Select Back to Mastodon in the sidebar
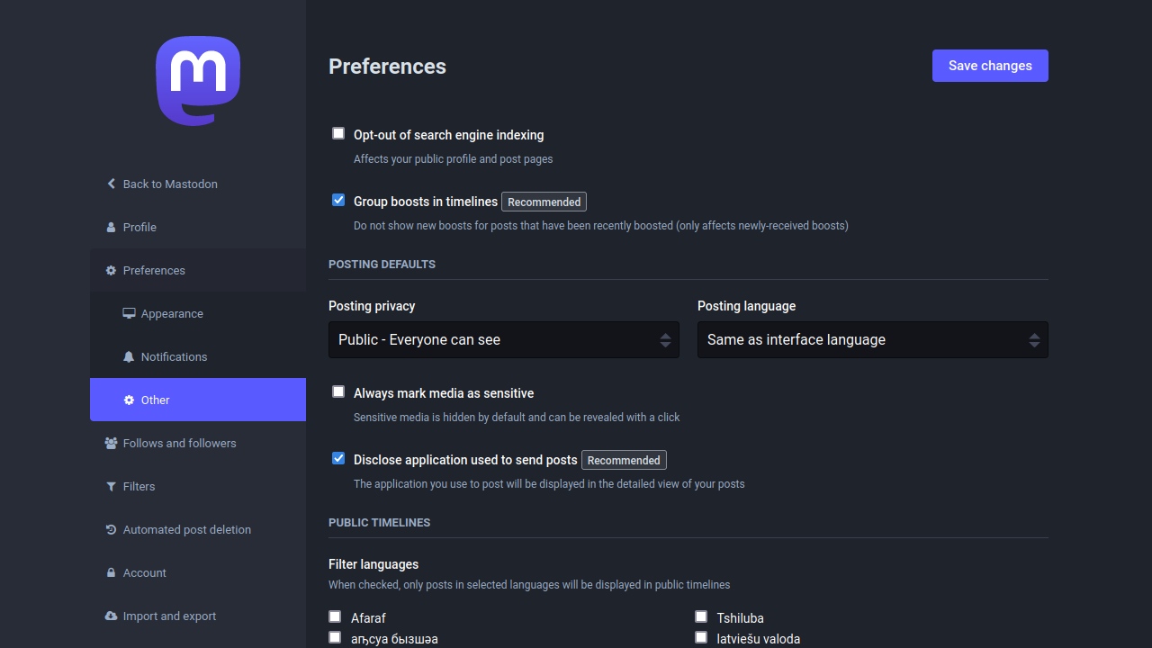This screenshot has width=1152, height=648. tap(170, 184)
